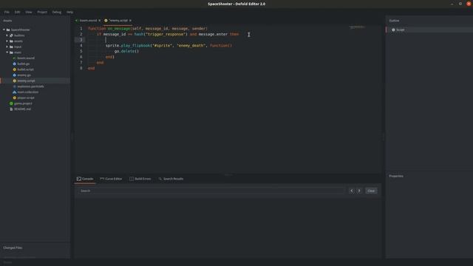Screen dimensions: 473x266
Task: Click the enemy.script icon in Assets
Action: click(x=14, y=81)
